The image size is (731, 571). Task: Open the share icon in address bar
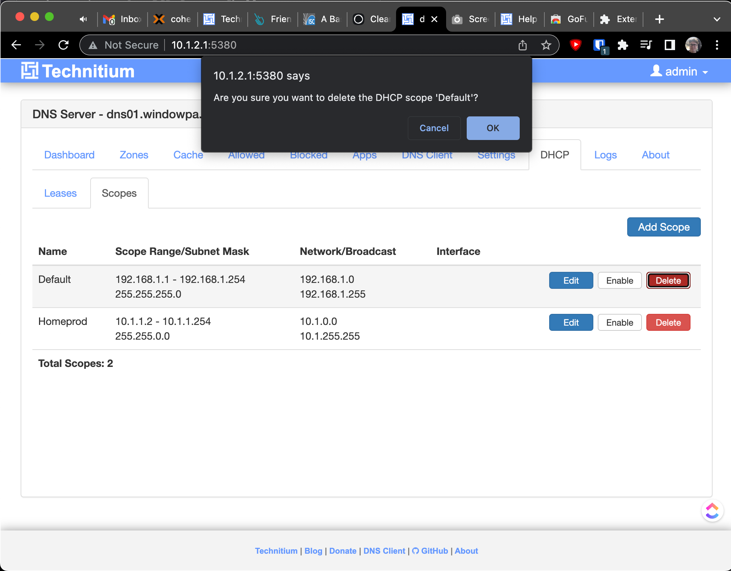[522, 45]
